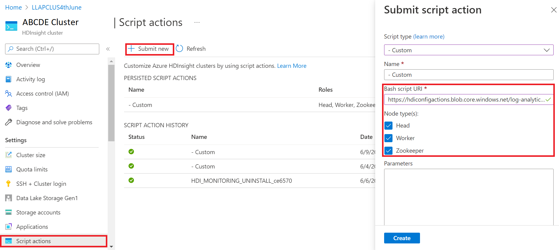The image size is (559, 250).
Task: Click the Activity log icon
Action: click(x=9, y=79)
